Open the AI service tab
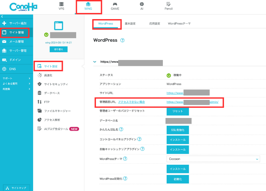This screenshot has width=266, height=191. [142, 6]
